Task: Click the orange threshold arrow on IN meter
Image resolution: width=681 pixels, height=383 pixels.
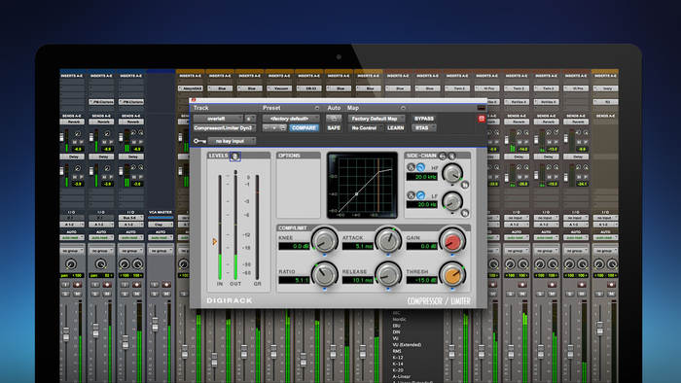Action: click(x=215, y=242)
